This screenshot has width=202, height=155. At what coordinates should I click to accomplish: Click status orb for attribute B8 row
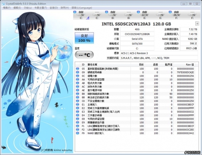point(77,94)
